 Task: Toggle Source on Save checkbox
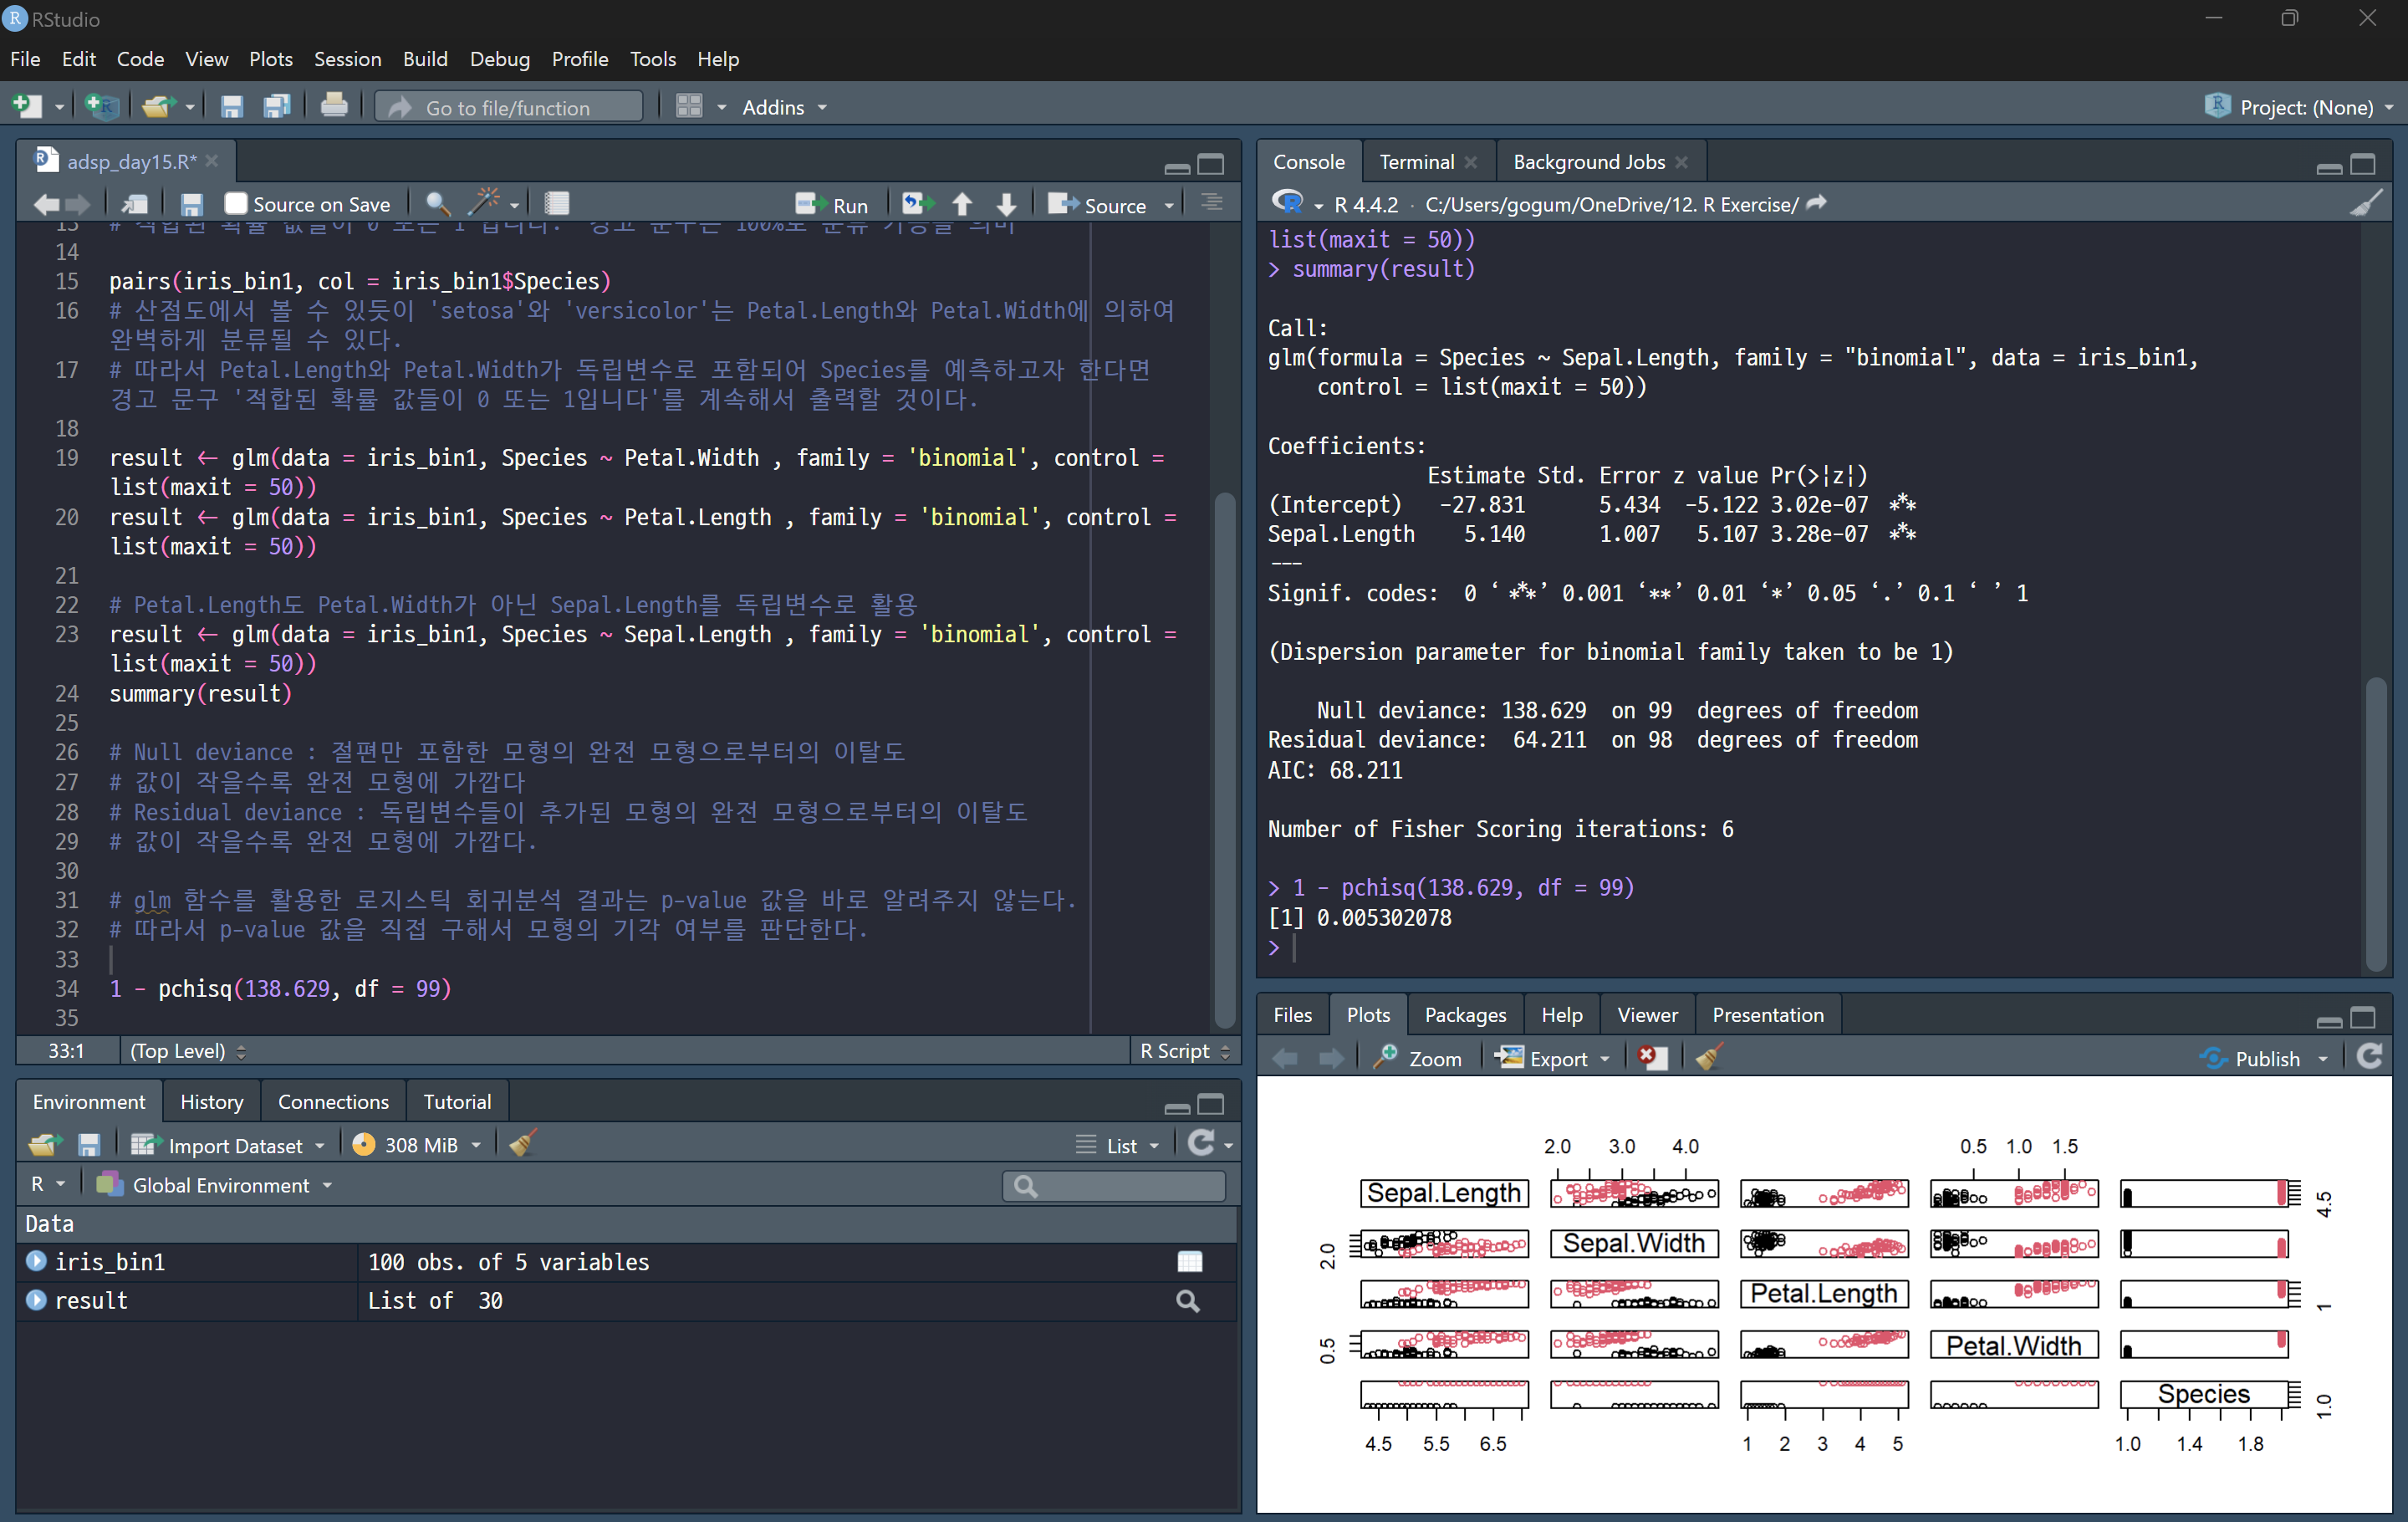pyautogui.click(x=236, y=204)
